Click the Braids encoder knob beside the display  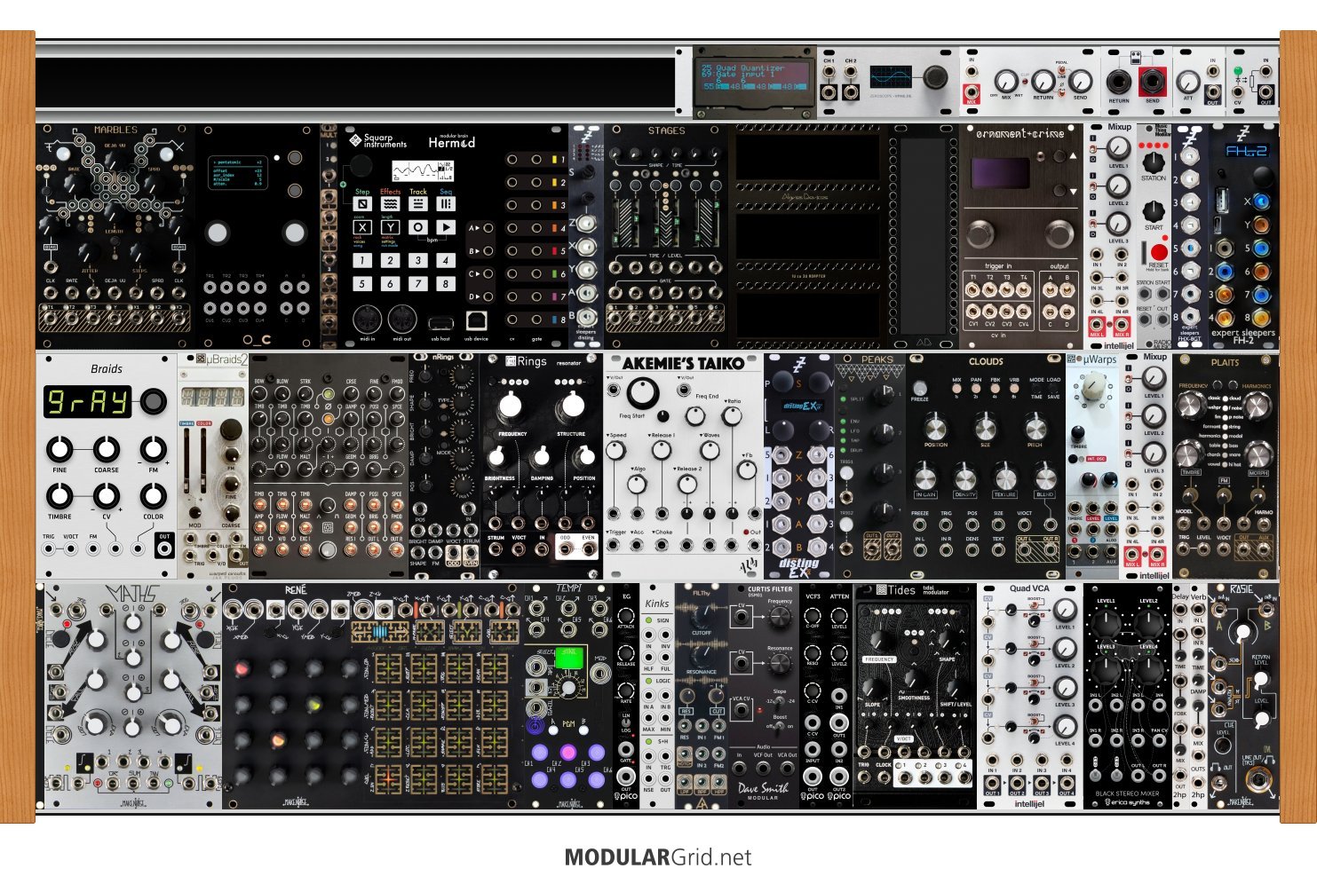tap(154, 401)
